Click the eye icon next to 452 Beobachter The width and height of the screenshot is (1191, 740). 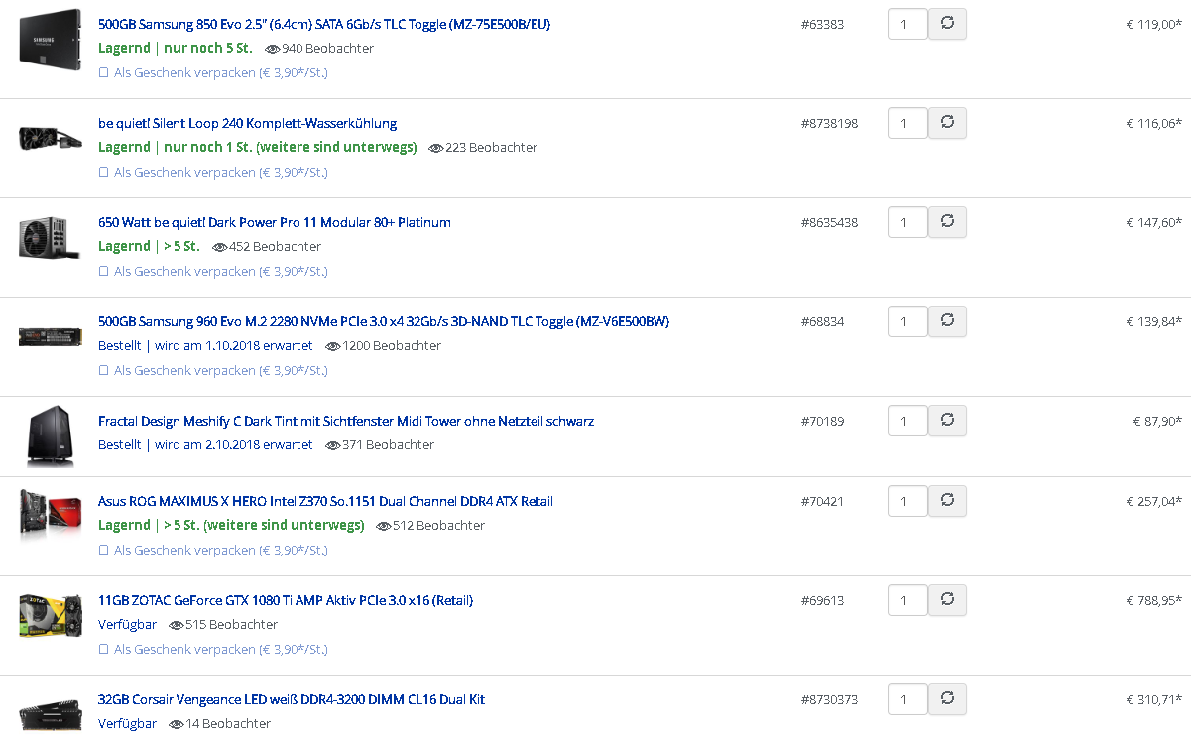[x=220, y=247]
